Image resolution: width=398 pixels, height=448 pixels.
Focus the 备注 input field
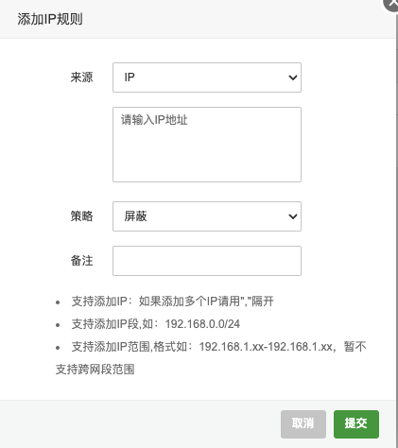coord(207,261)
